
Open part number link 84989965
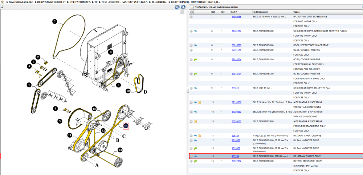pos(237,17)
